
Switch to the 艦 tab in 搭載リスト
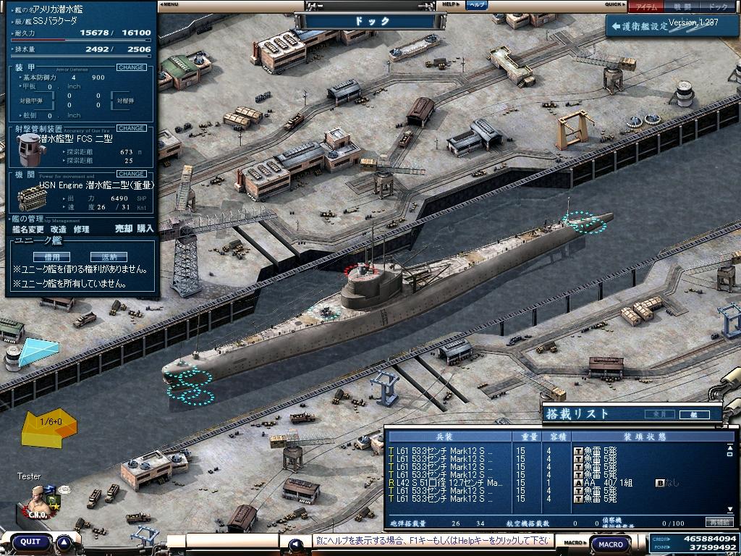(694, 415)
